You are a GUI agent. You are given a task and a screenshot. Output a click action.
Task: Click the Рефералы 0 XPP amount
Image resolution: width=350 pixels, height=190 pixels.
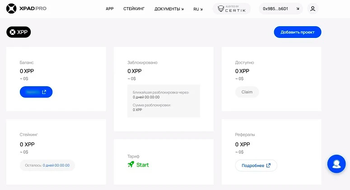243,144
